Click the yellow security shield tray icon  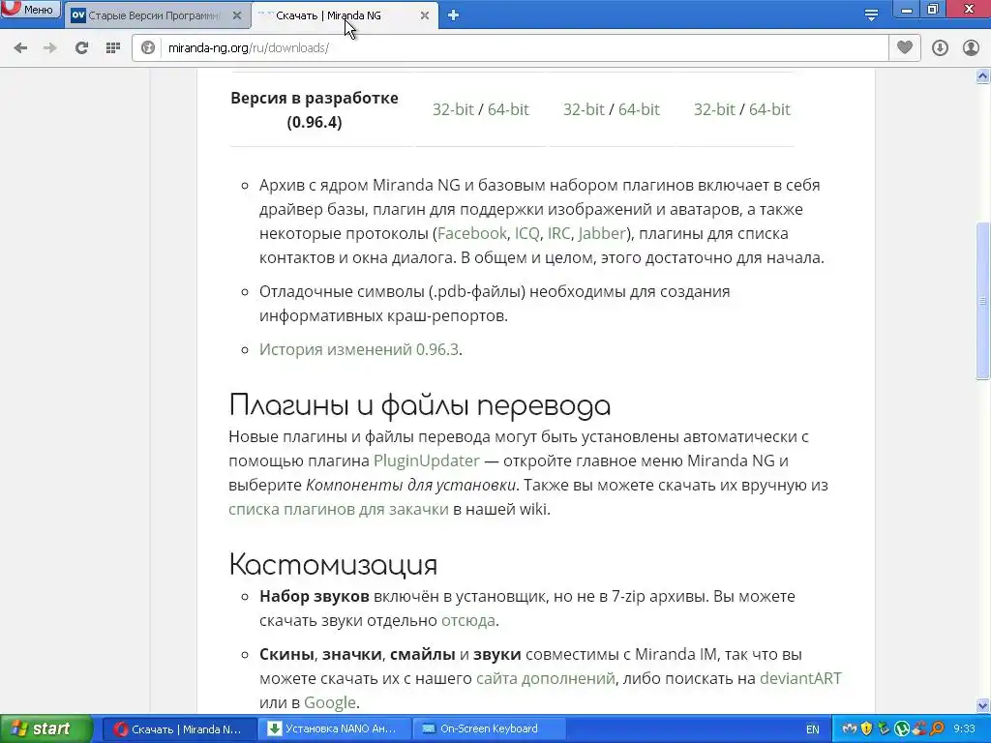(x=866, y=729)
